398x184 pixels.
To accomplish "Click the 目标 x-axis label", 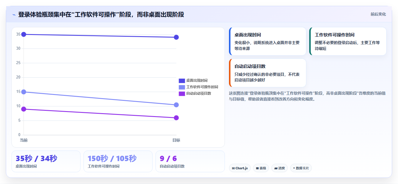I will (x=176, y=140).
